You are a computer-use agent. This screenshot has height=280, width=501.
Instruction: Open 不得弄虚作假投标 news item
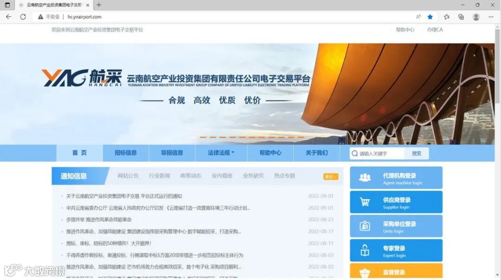(x=154, y=255)
